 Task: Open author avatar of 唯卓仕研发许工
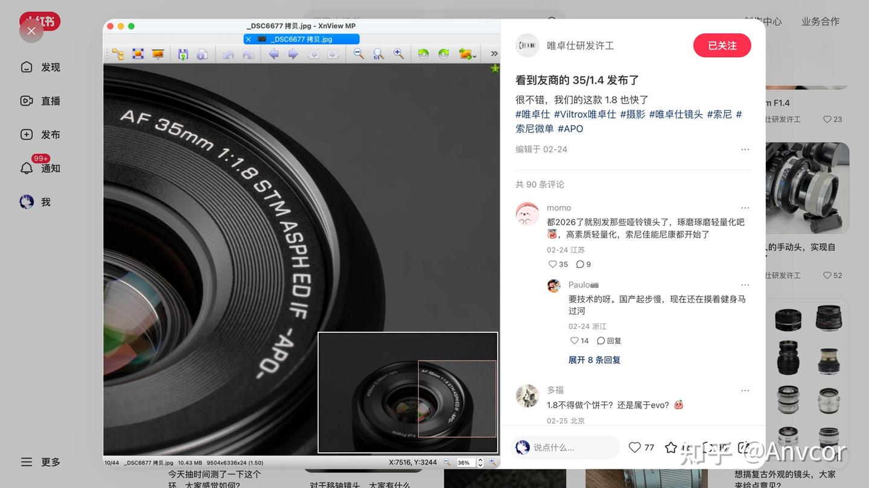pyautogui.click(x=527, y=45)
